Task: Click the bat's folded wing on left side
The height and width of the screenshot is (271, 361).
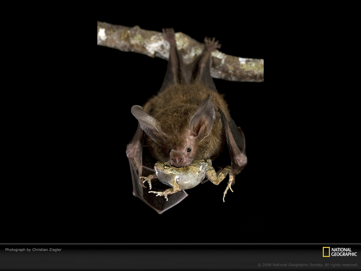Action: pos(135,155)
